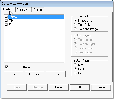Open the Options tab
Image resolution: width=115 pixels, height=100 pixels.
(38, 10)
